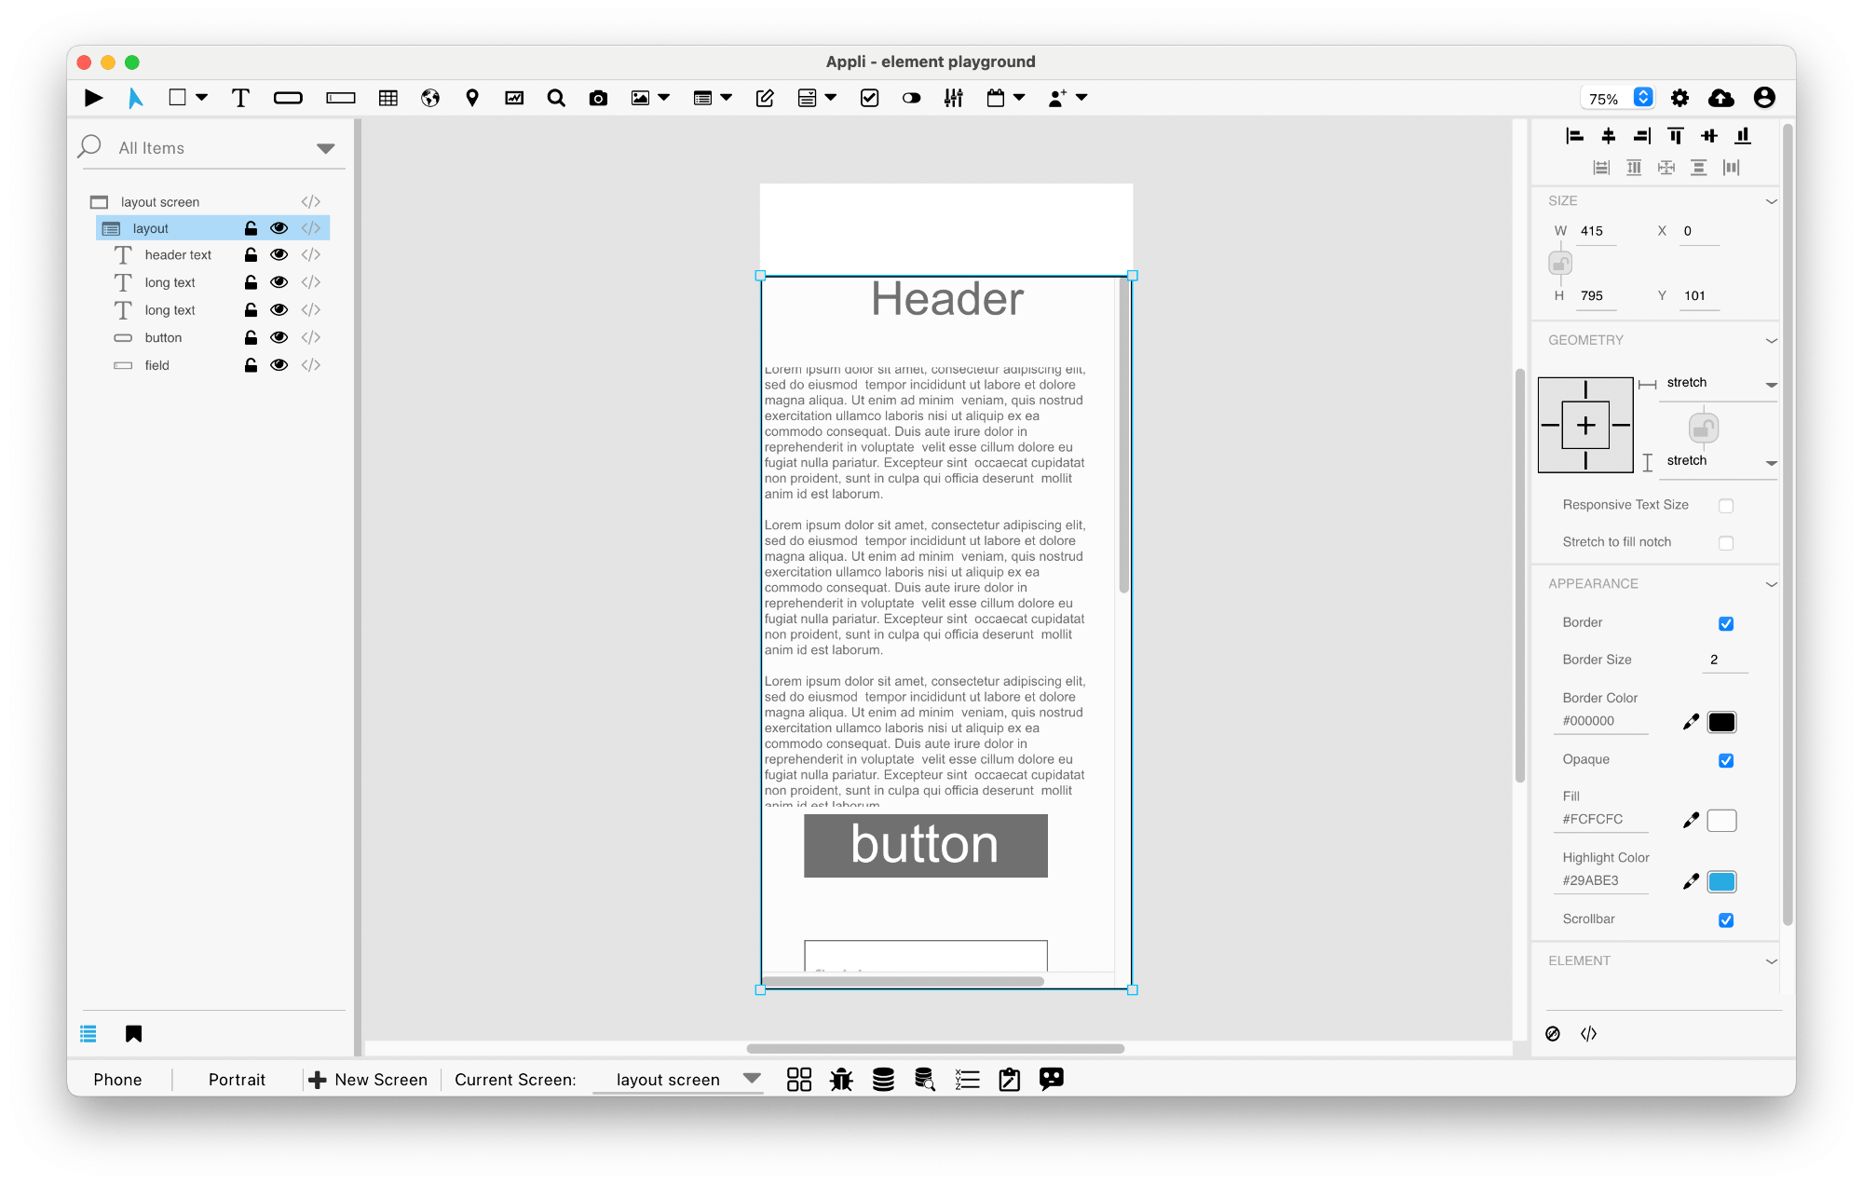Viewport: 1863px width, 1185px height.
Task: Click the Play preview button in toolbar
Action: tap(93, 98)
